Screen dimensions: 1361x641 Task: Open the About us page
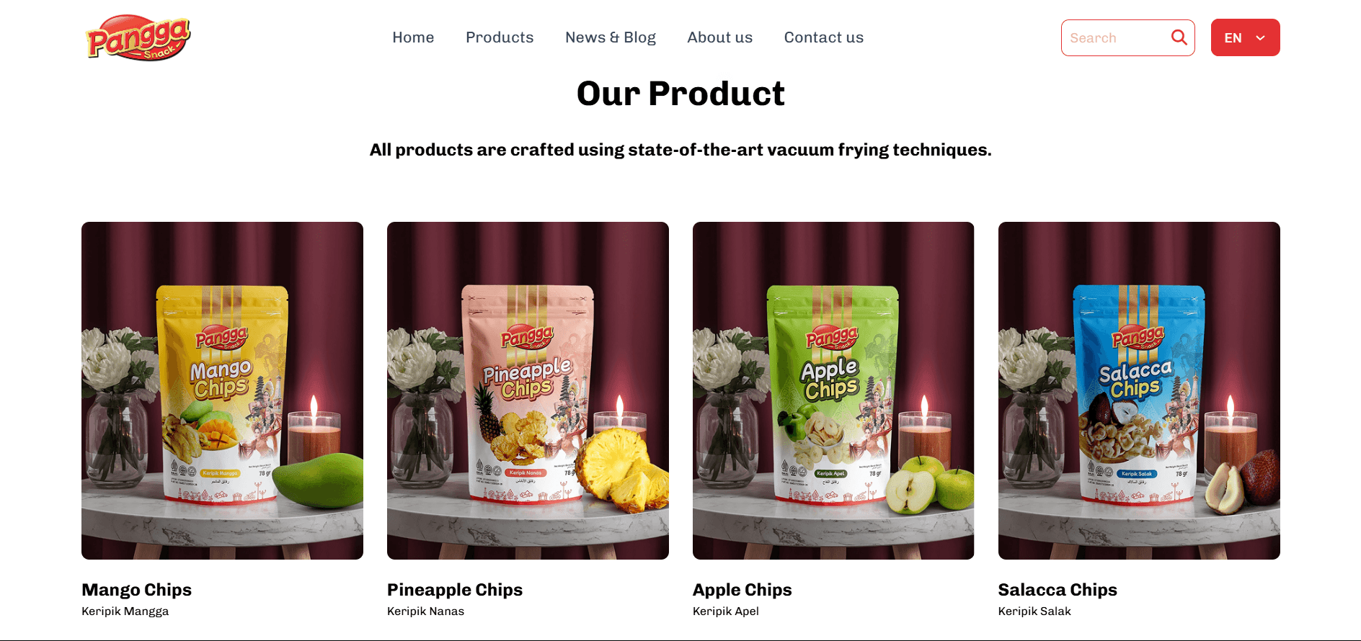pyautogui.click(x=719, y=37)
